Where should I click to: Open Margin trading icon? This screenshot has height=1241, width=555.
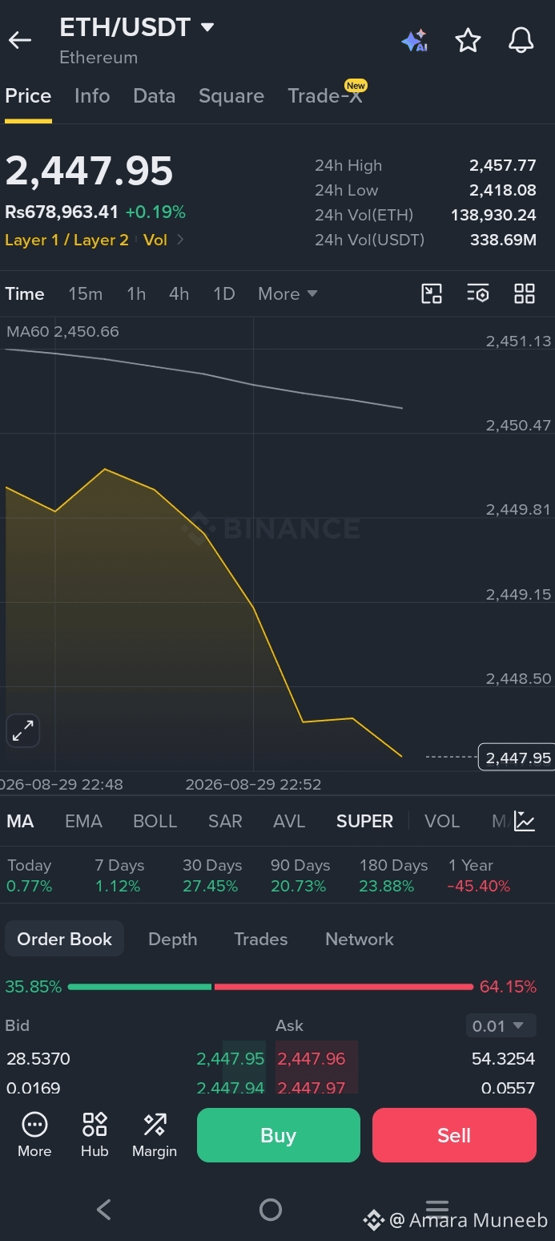click(x=155, y=1134)
